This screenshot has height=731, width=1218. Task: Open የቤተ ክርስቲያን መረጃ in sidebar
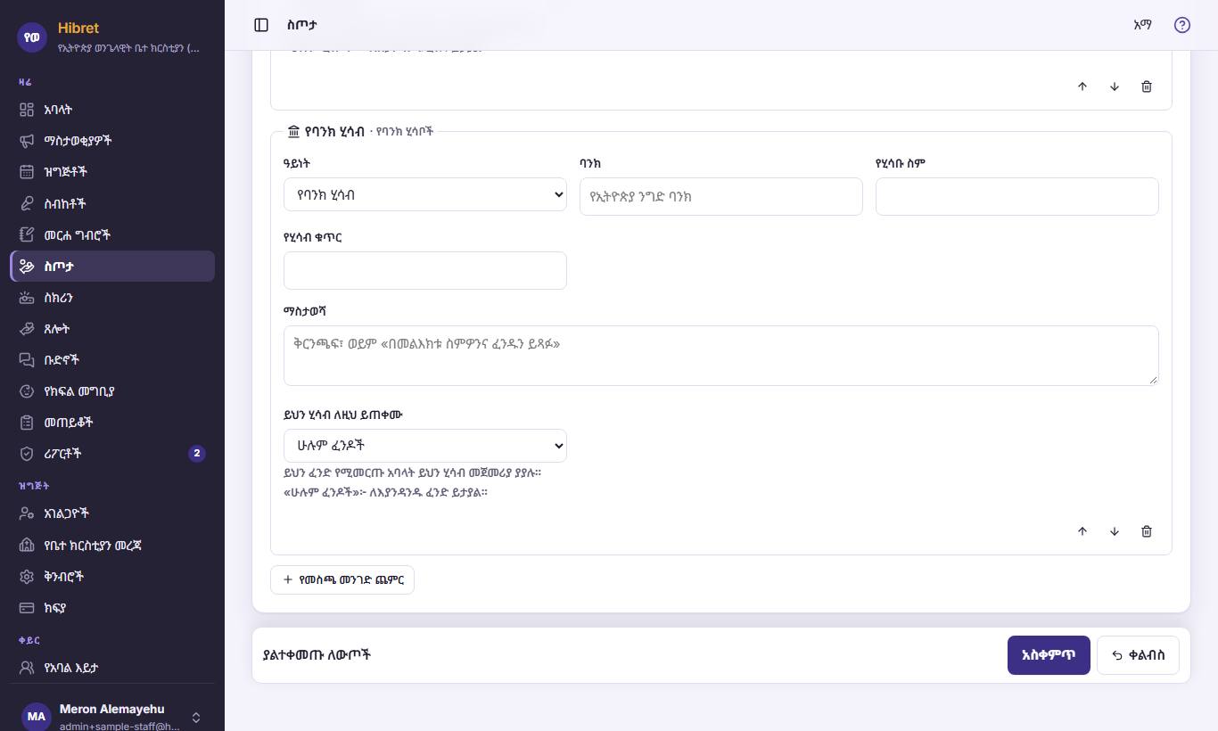click(112, 546)
